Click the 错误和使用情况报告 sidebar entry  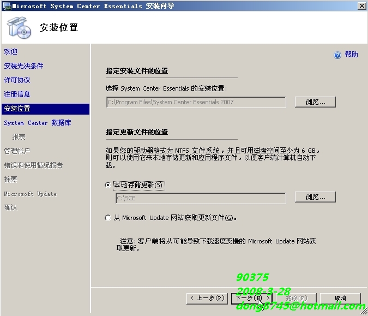[34, 165]
